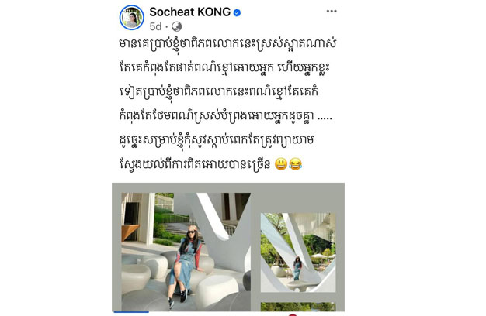Click the third line of the Khmer caption
486x316 pixels.
pyautogui.click(x=219, y=92)
